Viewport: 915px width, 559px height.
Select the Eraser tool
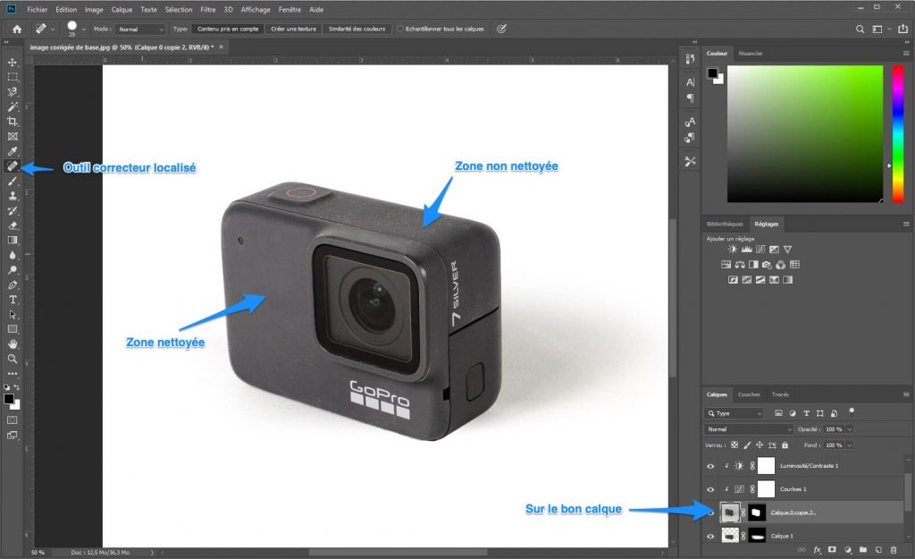(13, 225)
